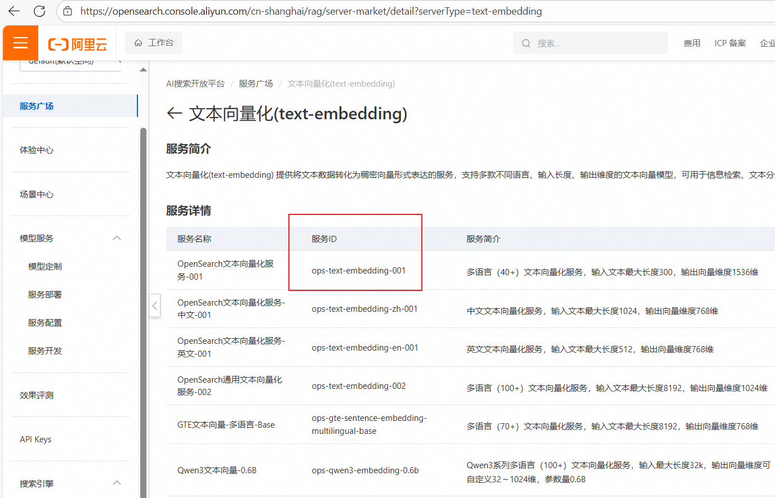Click ops-text-embedding-zh-001 service ID
Image resolution: width=775 pixels, height=498 pixels.
click(x=364, y=309)
